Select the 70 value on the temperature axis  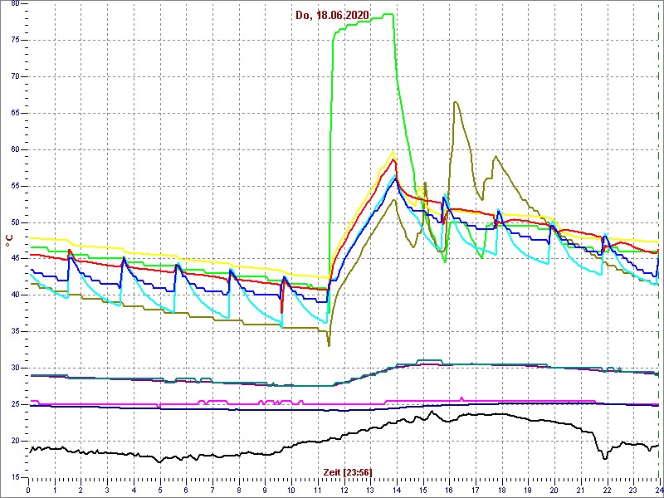click(x=16, y=76)
